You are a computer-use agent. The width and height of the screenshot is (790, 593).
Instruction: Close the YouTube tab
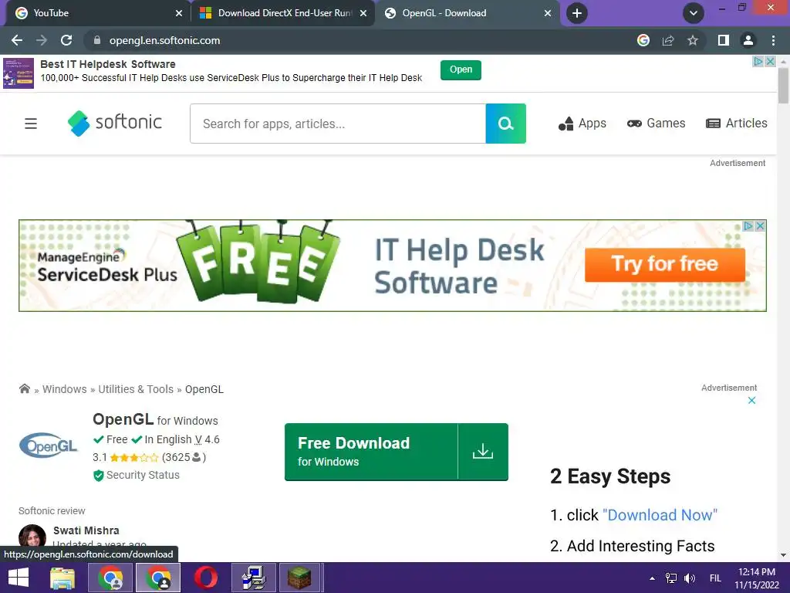click(x=179, y=13)
